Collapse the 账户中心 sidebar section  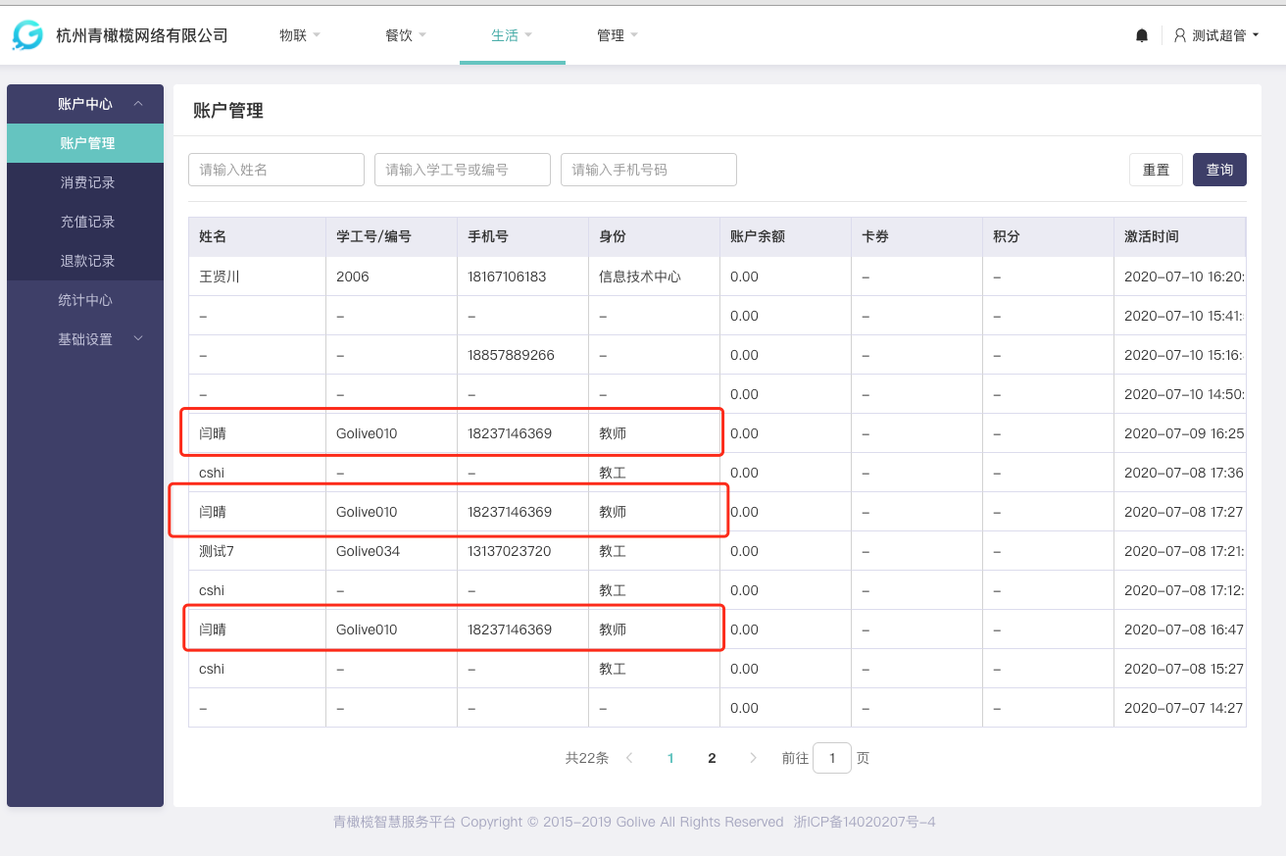85,104
